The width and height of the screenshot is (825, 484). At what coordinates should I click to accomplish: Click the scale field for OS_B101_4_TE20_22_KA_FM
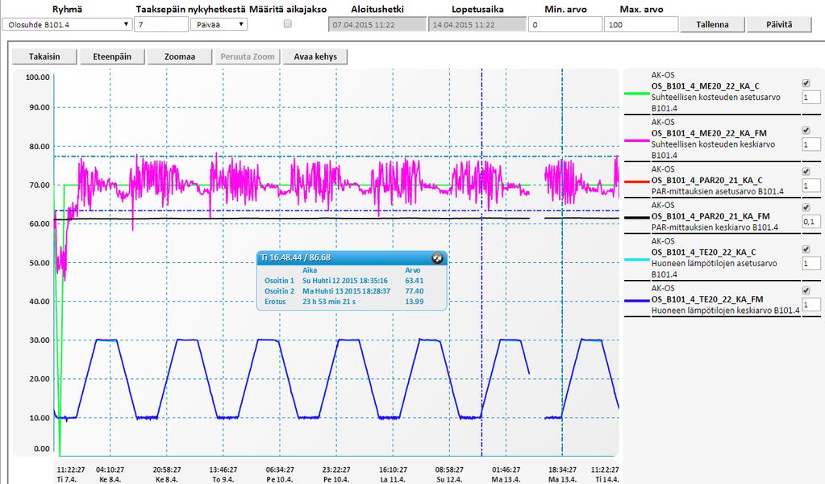coord(810,305)
